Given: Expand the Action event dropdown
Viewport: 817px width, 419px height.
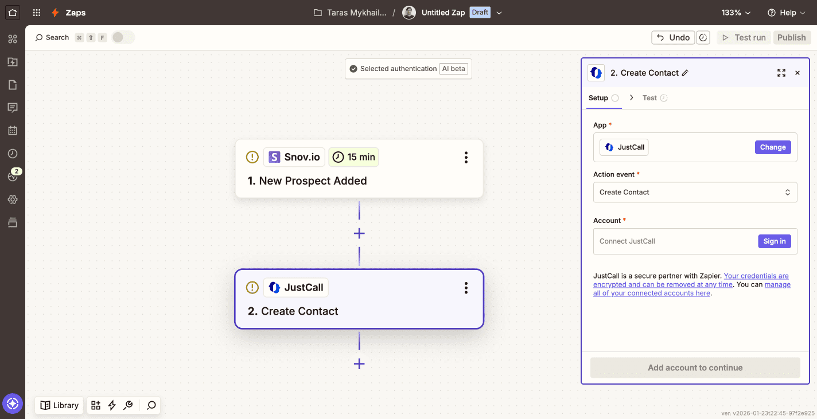Looking at the screenshot, I should [x=695, y=193].
